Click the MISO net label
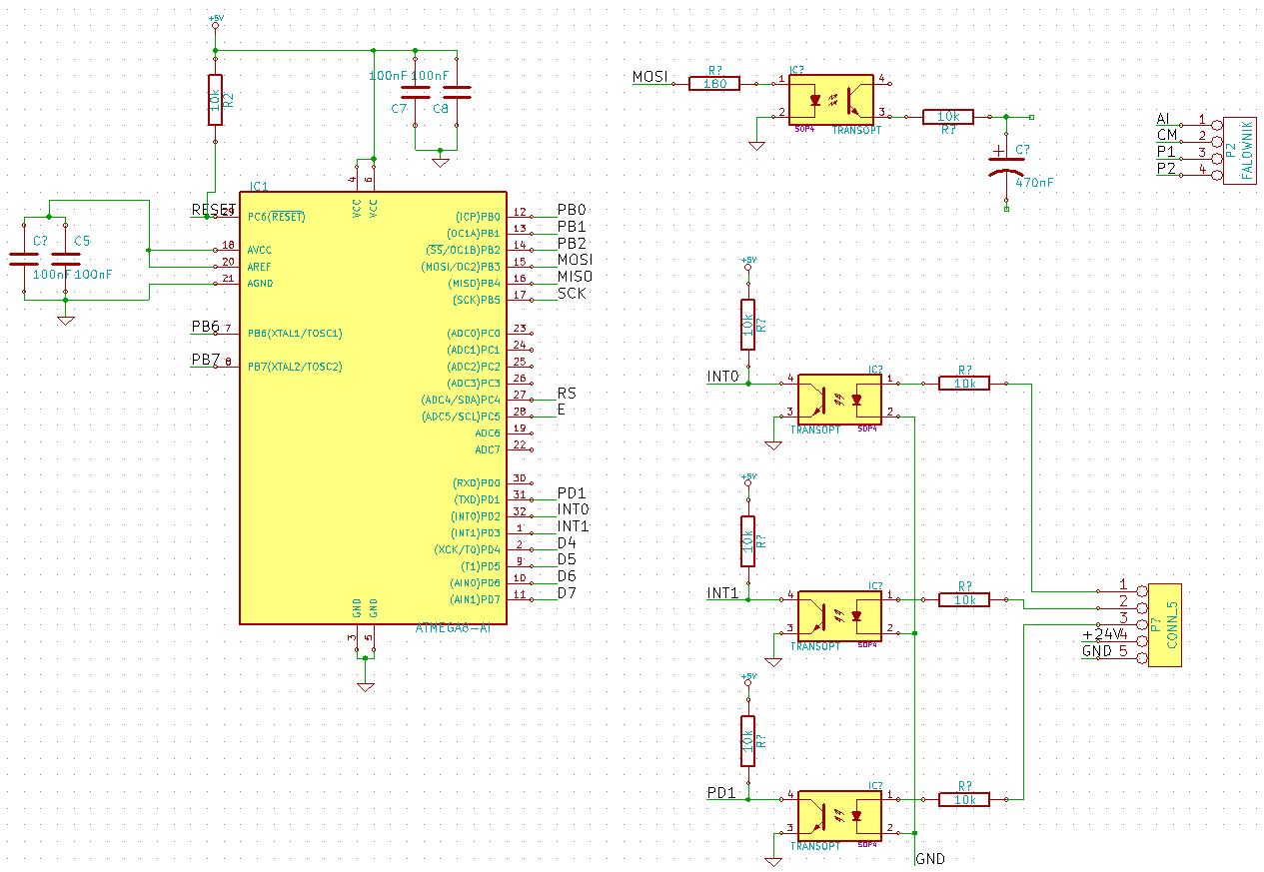 (x=575, y=277)
